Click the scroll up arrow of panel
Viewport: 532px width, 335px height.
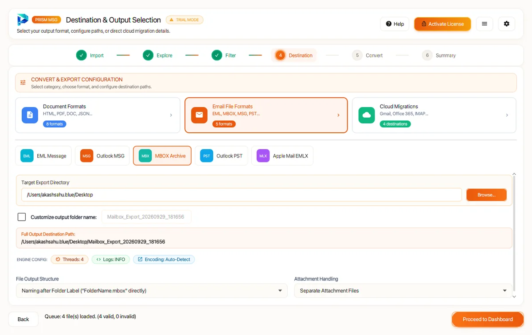tap(514, 174)
